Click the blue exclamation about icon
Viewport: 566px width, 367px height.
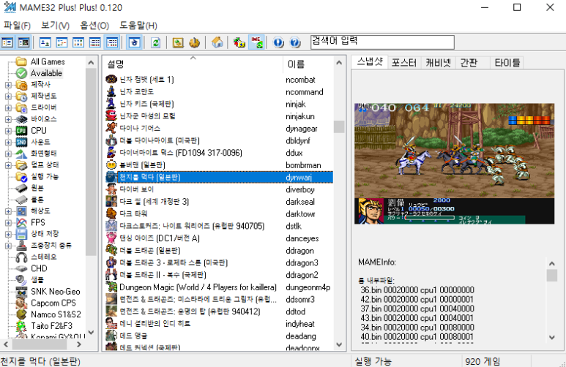pos(278,42)
